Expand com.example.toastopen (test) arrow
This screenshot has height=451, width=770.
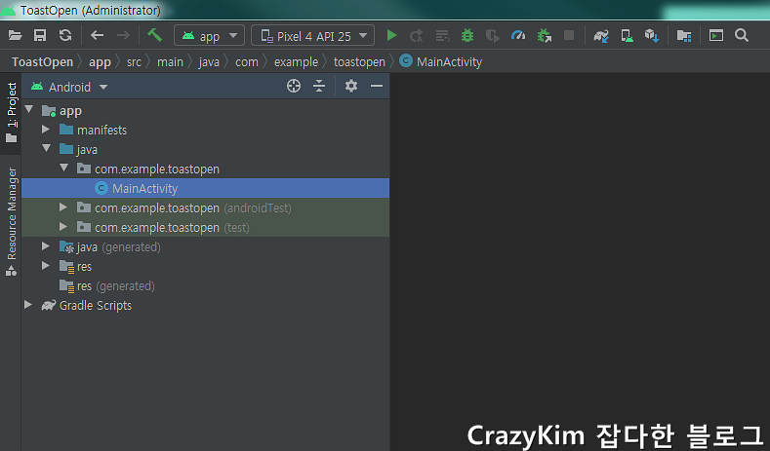tap(62, 227)
